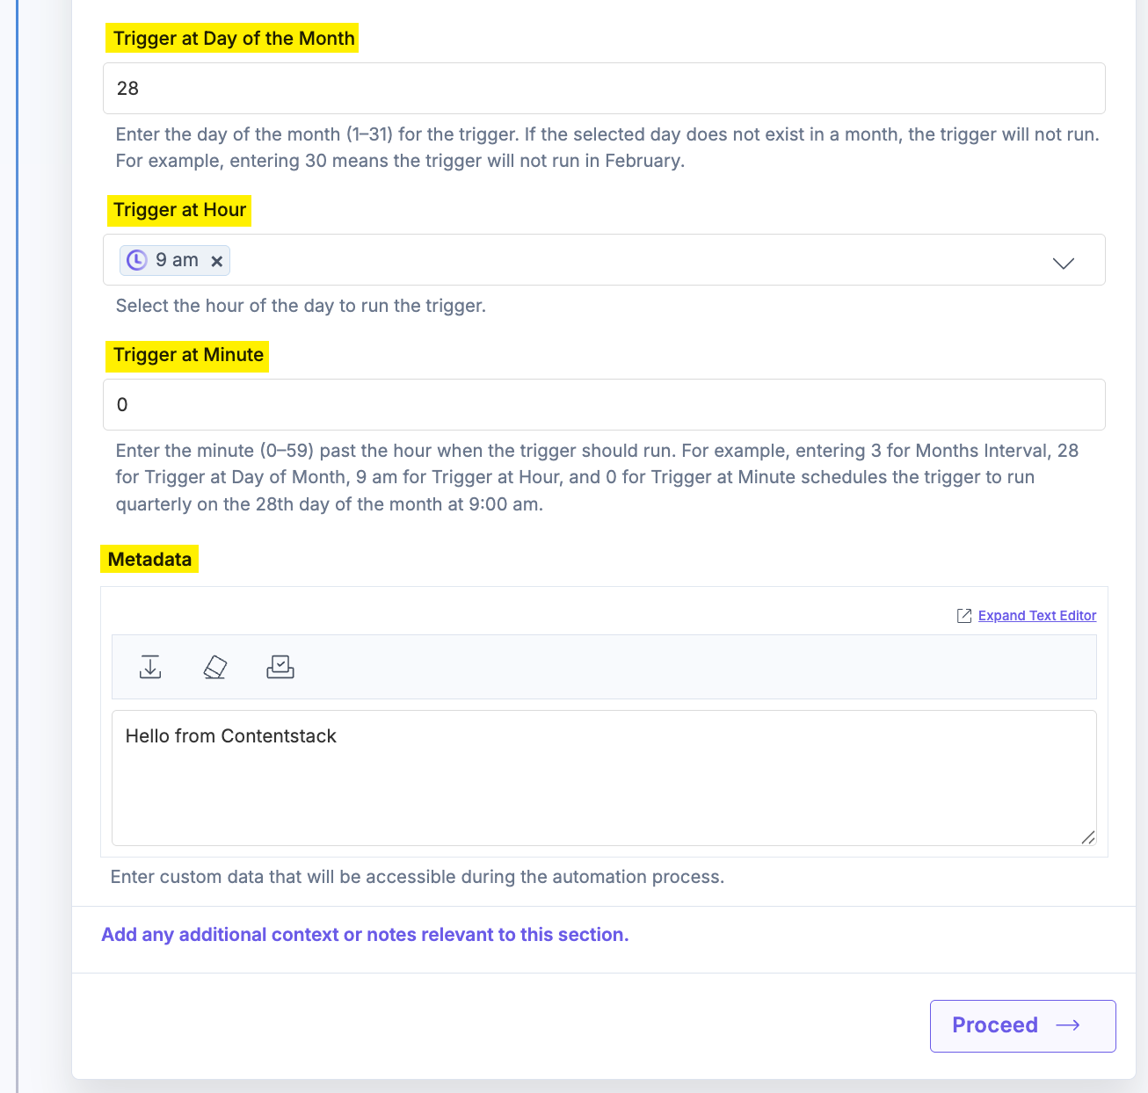This screenshot has width=1148, height=1093.
Task: Focus the Trigger at Day of the Month input
Action: coord(604,88)
